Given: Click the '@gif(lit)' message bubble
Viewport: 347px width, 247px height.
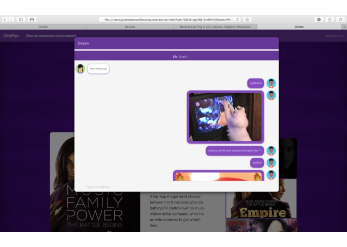Looking at the screenshot, I should pos(257,162).
